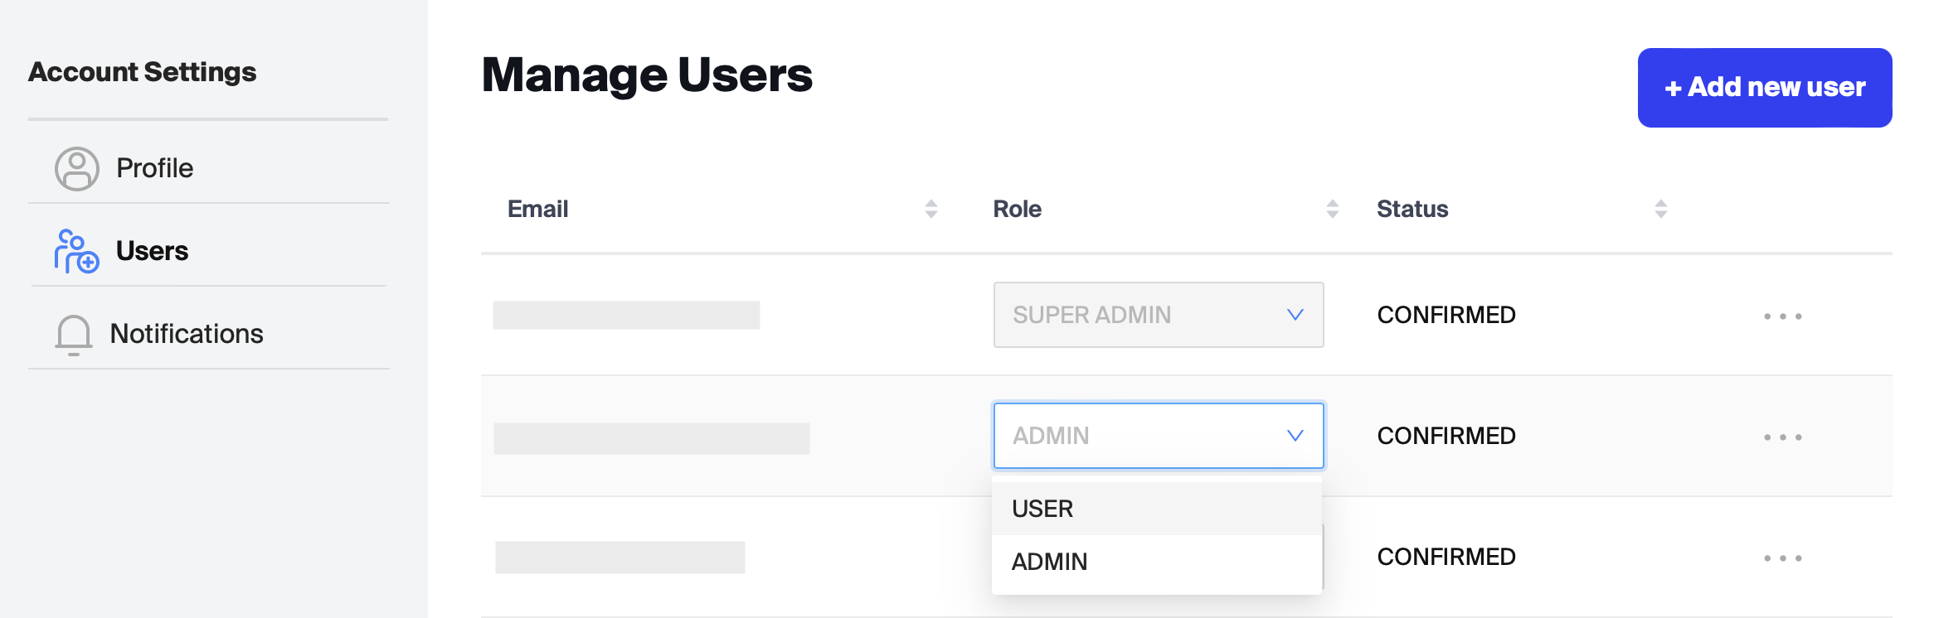Click the Users label in sidebar
This screenshot has height=618, width=1934.
[x=152, y=251]
